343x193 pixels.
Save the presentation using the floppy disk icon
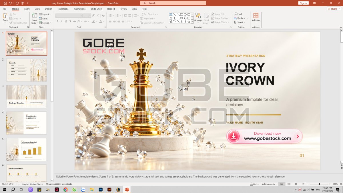[x=5, y=3]
